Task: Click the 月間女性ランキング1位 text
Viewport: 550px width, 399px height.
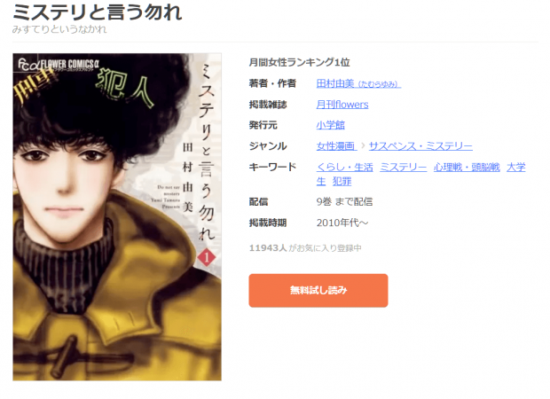Action: pos(299,62)
